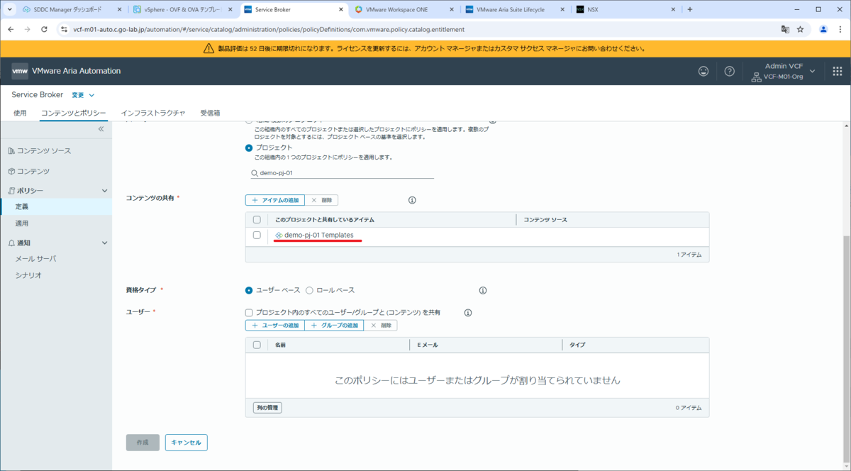Open browser profile avatar icon
The image size is (851, 471).
click(x=823, y=29)
